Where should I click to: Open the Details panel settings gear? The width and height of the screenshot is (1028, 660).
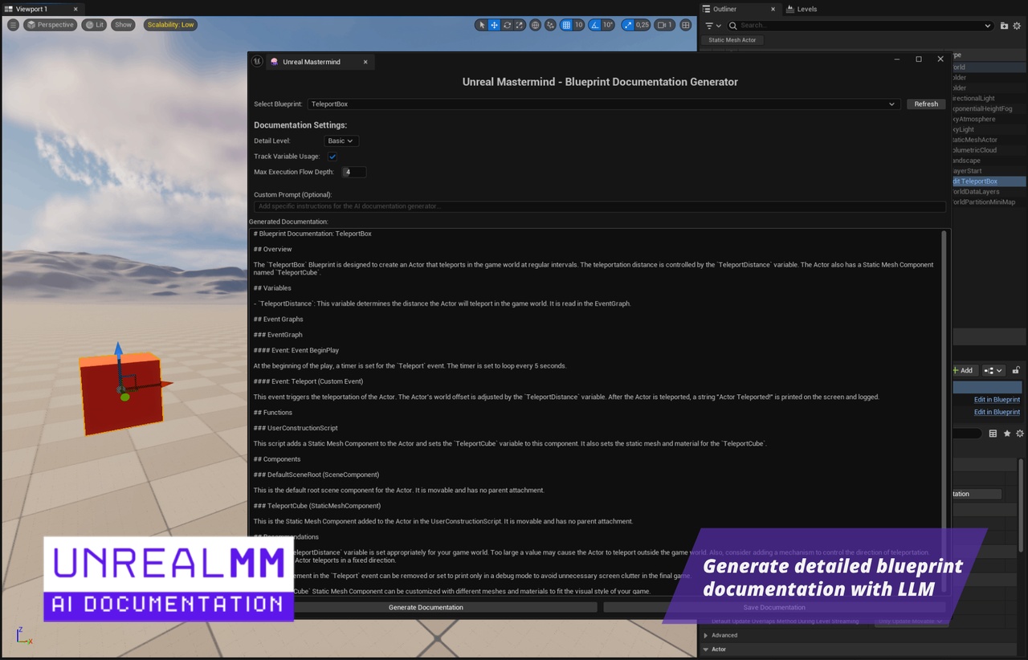[1020, 434]
